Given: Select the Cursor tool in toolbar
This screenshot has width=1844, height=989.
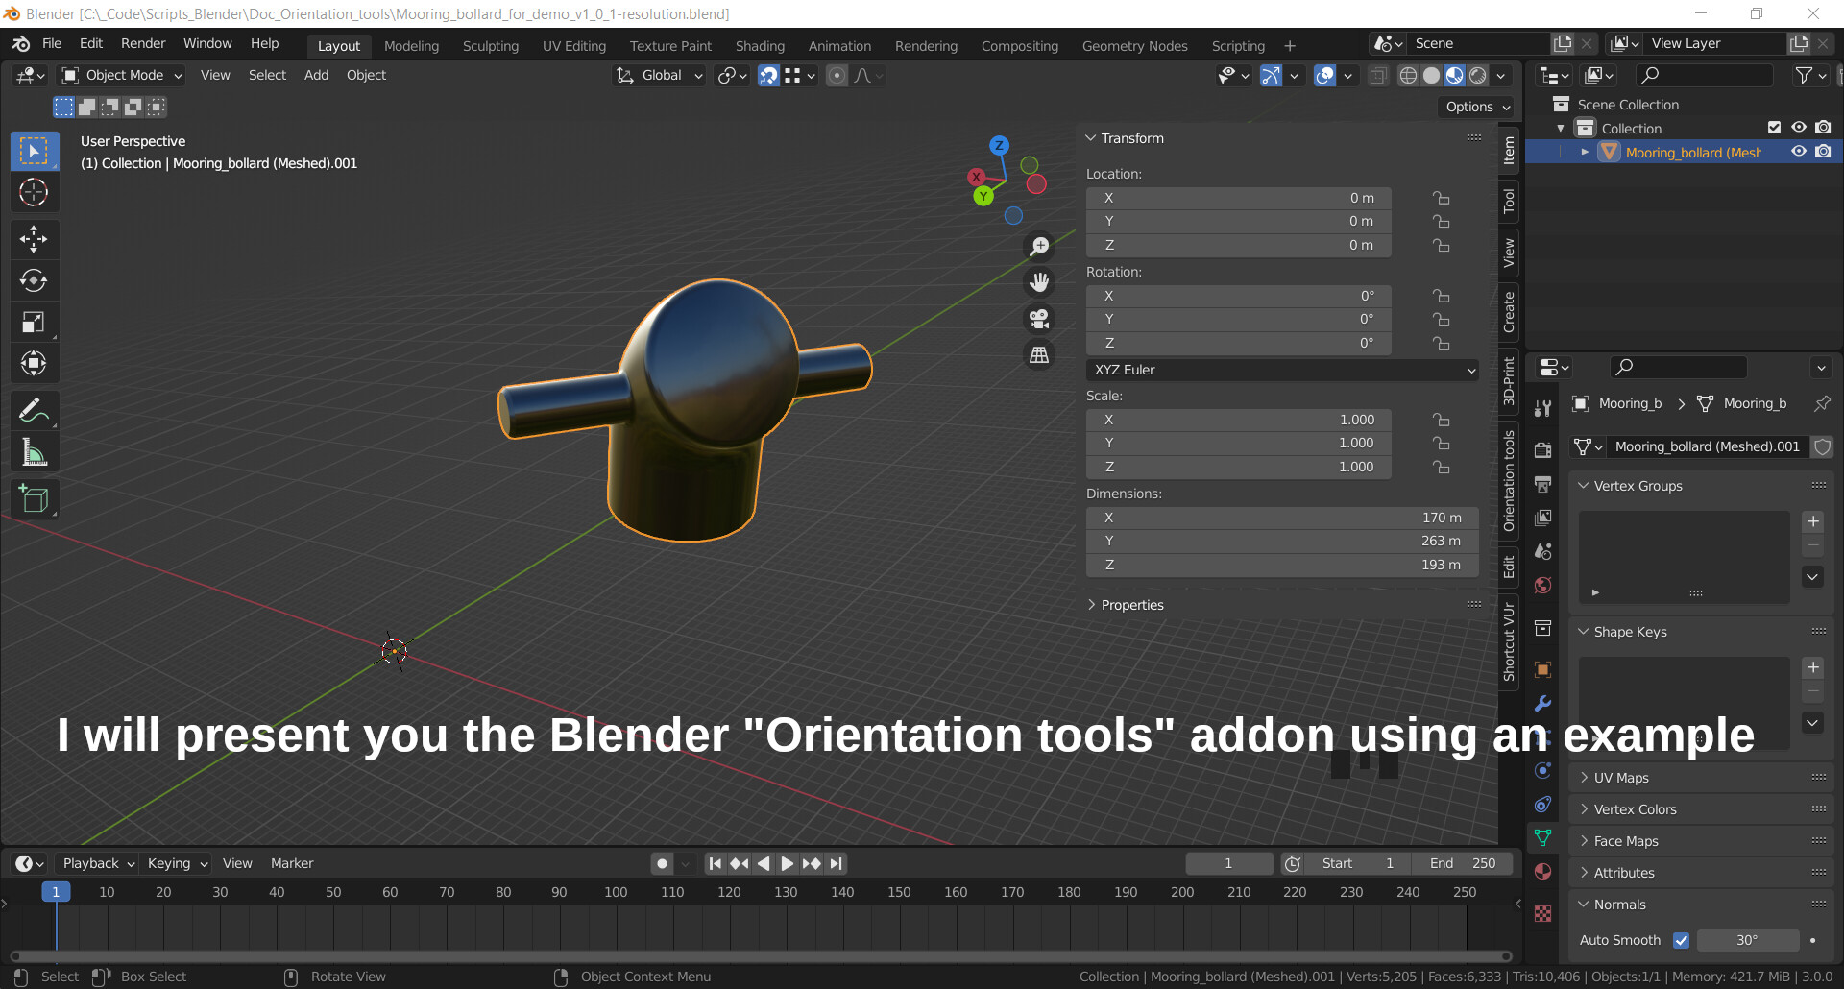Looking at the screenshot, I should pos(34,193).
